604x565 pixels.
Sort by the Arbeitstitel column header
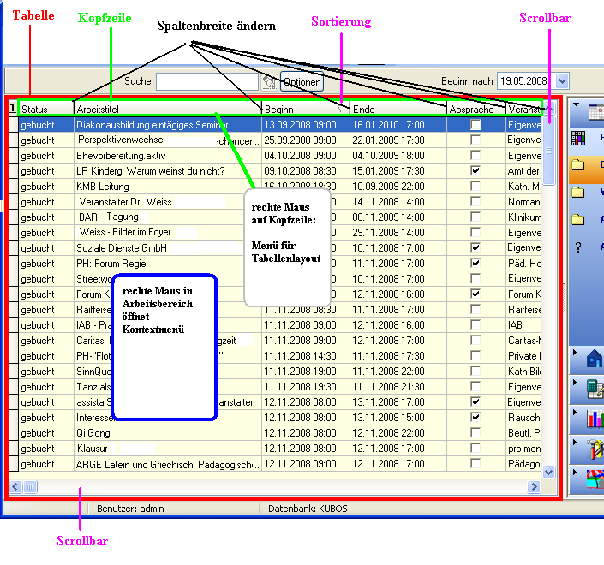pos(168,110)
